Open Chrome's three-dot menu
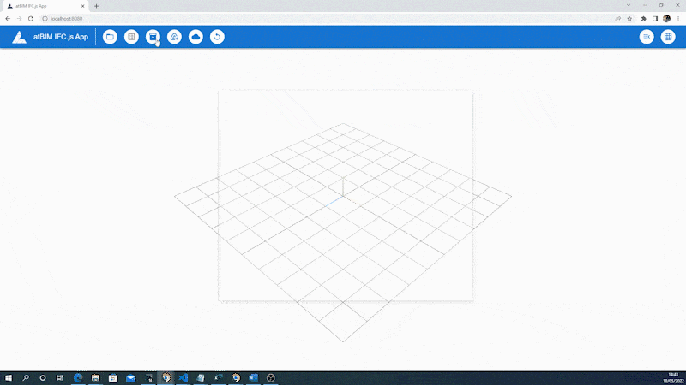Image resolution: width=686 pixels, height=385 pixels. click(677, 18)
